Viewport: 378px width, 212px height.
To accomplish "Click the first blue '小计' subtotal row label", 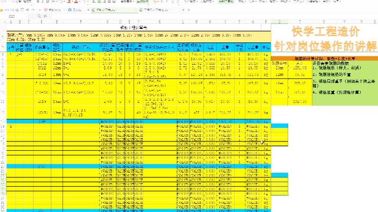I will pyautogui.click(x=41, y=122).
